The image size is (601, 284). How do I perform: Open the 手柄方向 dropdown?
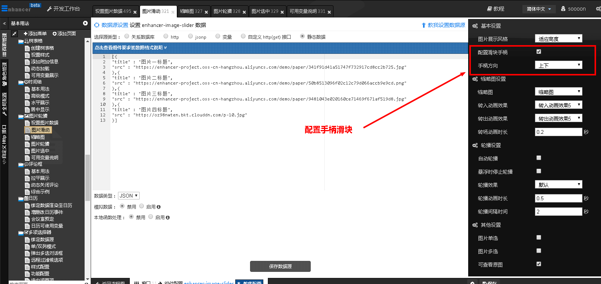click(x=559, y=65)
